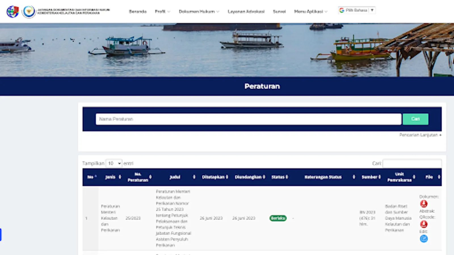Click the blue Edit icon in row 1
The width and height of the screenshot is (454, 255).
point(424,239)
